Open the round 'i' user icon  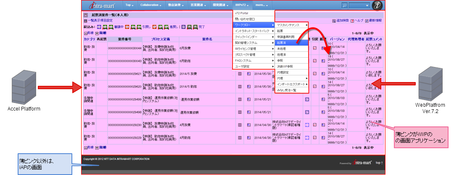[377, 5]
